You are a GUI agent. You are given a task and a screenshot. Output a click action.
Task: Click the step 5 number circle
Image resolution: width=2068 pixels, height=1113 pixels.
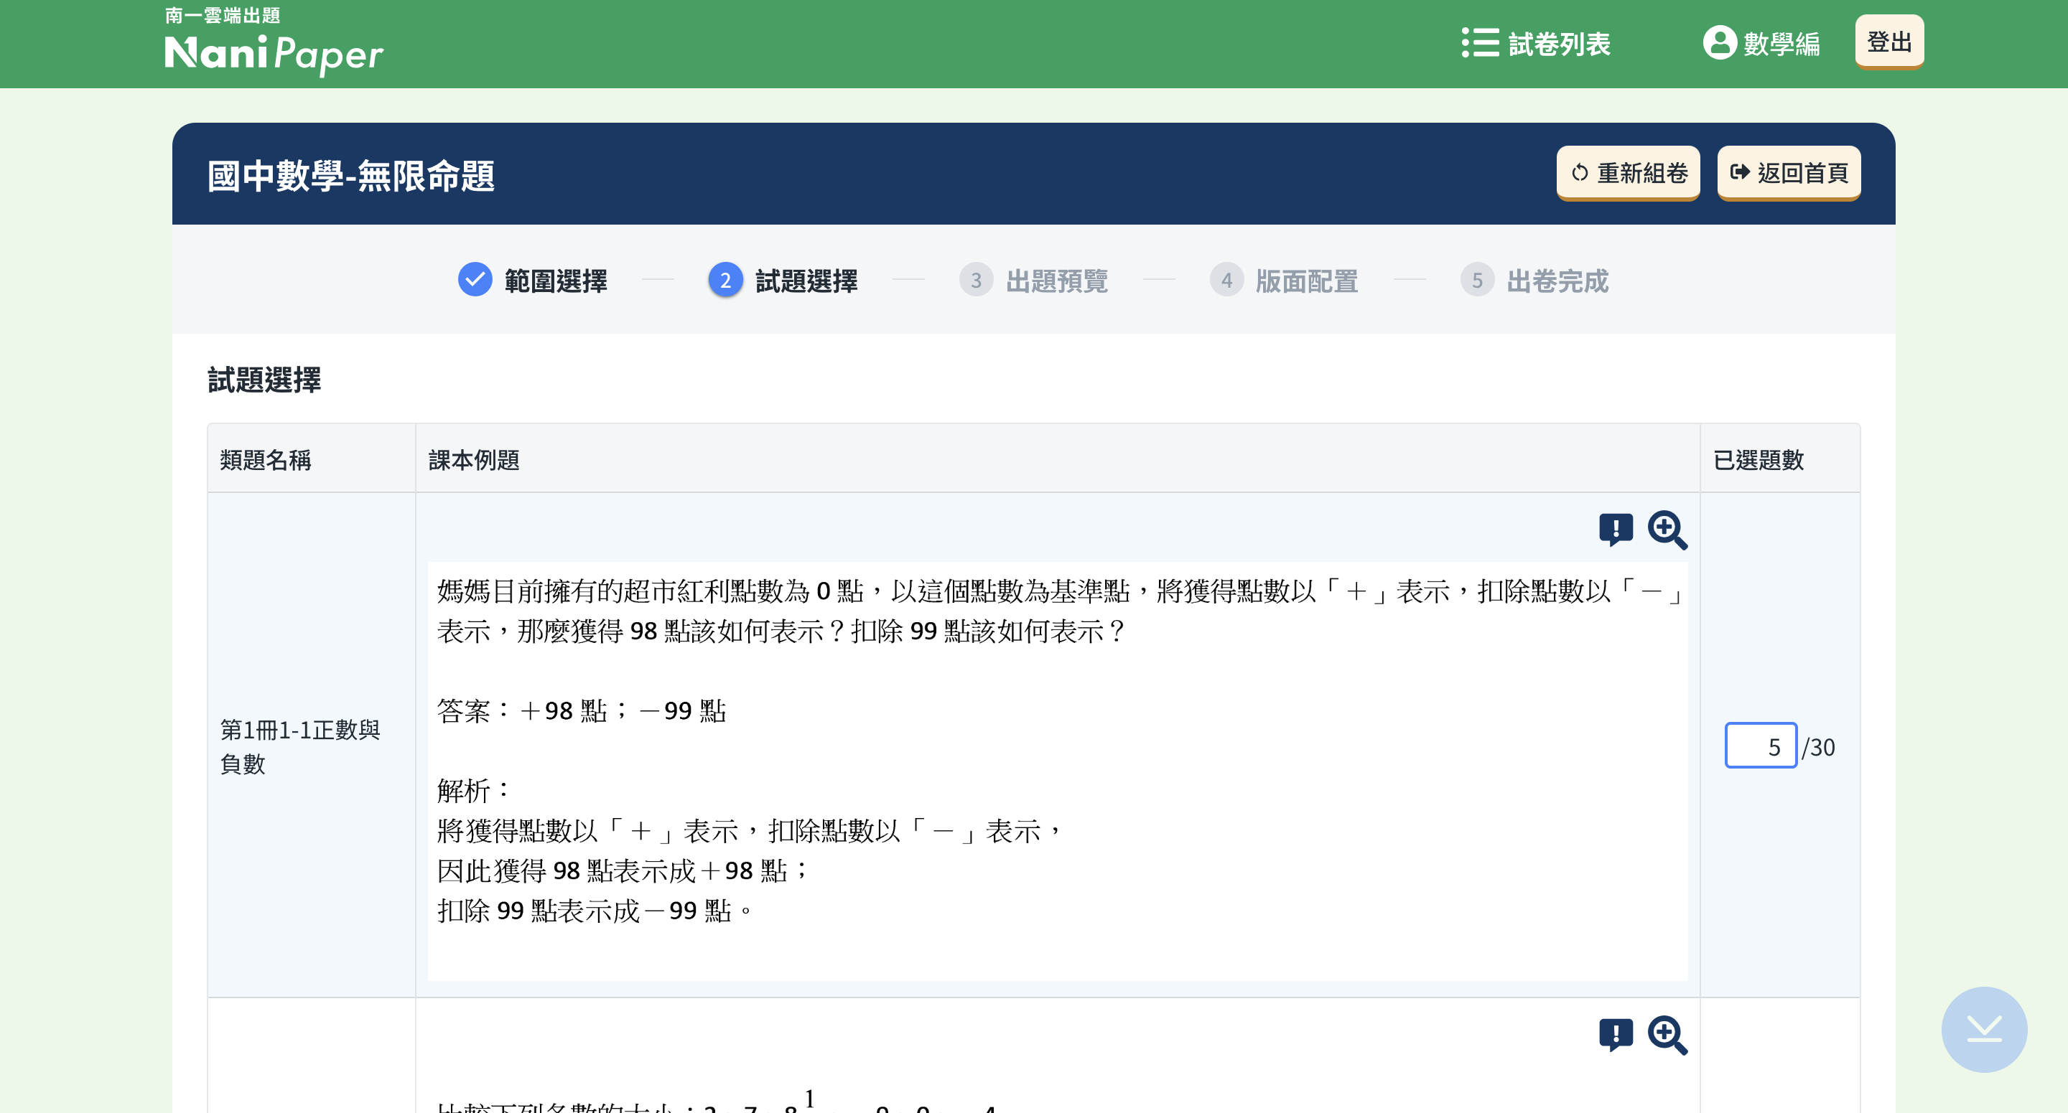(1477, 280)
